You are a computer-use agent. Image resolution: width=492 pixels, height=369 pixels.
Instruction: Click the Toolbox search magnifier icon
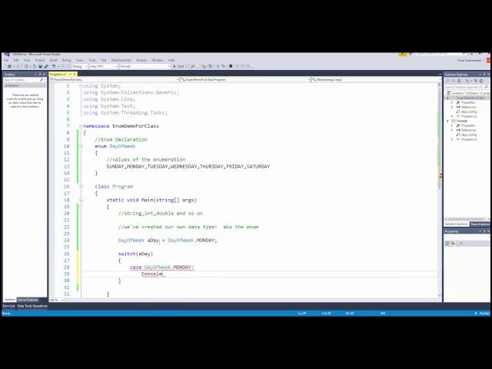[42, 80]
